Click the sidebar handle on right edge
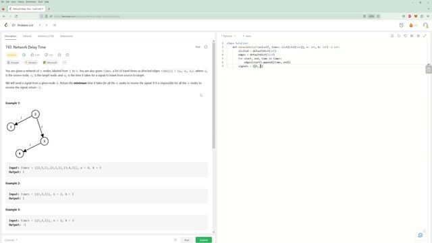 point(429,69)
